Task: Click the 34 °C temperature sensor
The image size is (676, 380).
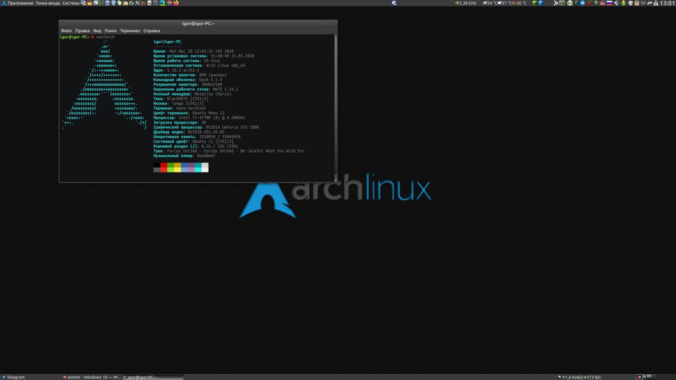Action: pos(489,3)
